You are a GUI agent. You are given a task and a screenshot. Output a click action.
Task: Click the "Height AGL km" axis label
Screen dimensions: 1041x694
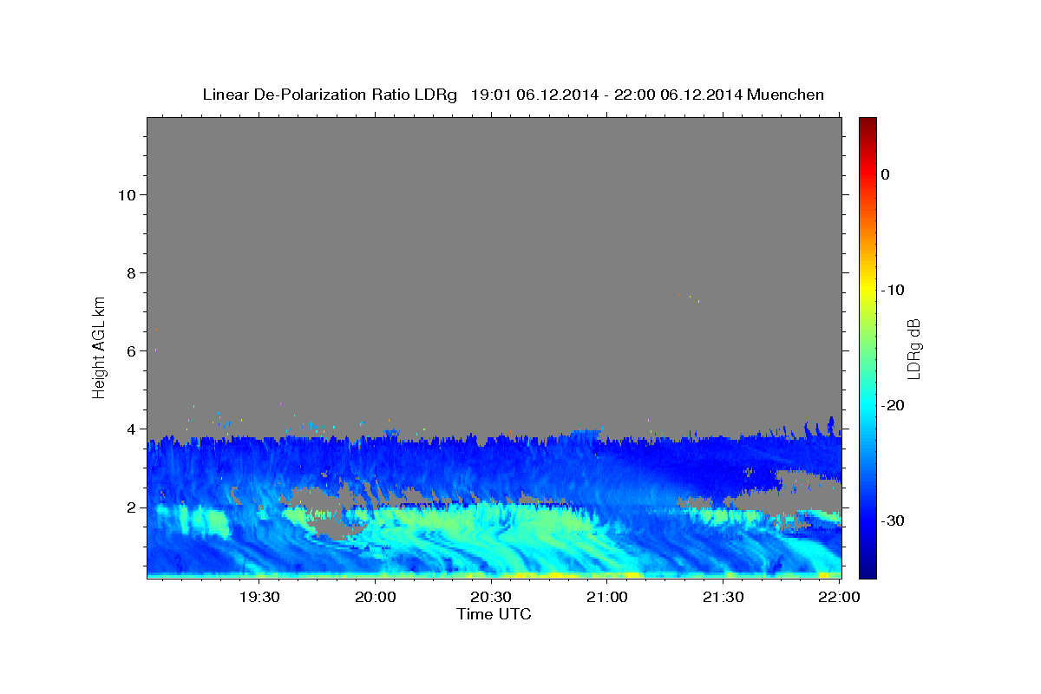pos(99,346)
